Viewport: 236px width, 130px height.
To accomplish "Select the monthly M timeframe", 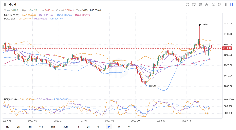I will (129, 126).
